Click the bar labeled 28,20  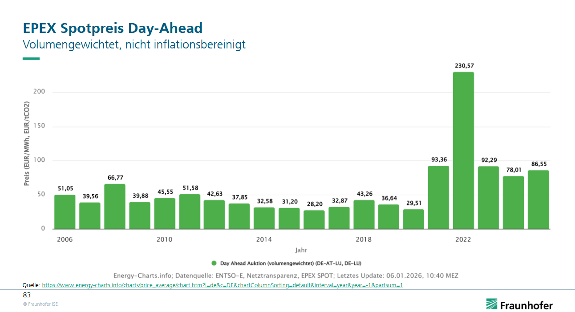point(314,220)
